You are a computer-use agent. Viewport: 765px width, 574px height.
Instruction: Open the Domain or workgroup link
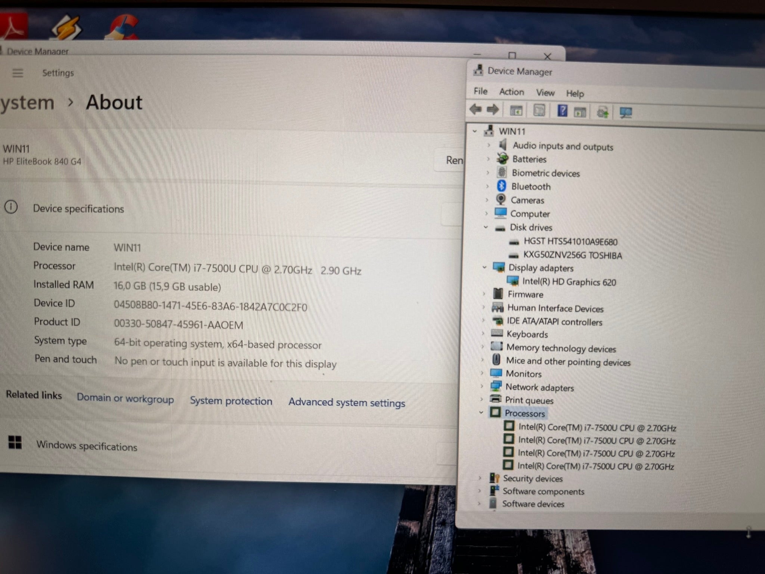coord(125,398)
